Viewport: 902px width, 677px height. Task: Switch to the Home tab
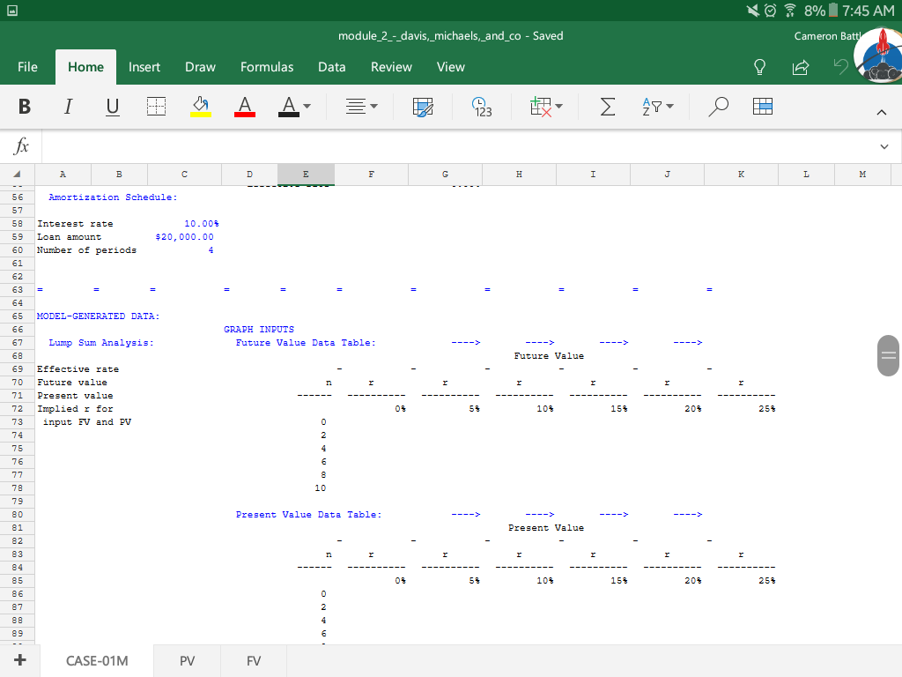[85, 67]
